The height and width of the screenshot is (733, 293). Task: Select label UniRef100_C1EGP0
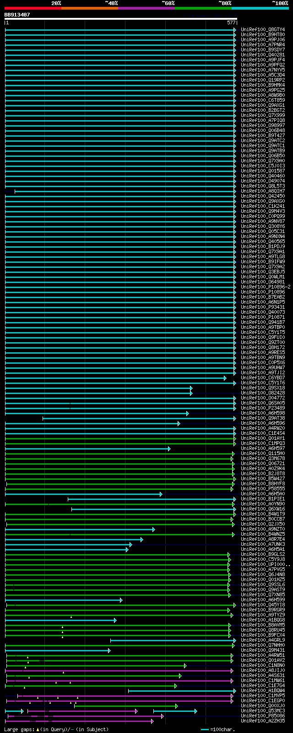263,700
